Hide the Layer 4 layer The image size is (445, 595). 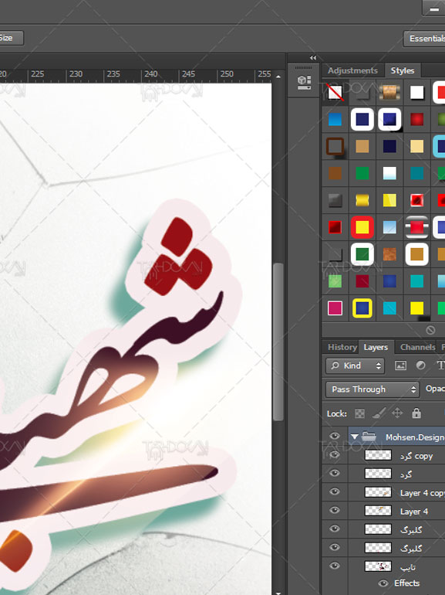tap(335, 510)
